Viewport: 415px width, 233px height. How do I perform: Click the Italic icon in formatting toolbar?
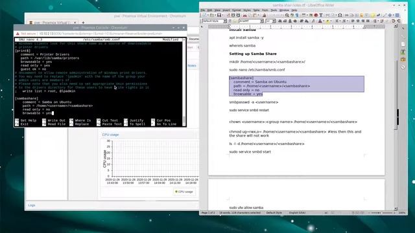coord(285,21)
